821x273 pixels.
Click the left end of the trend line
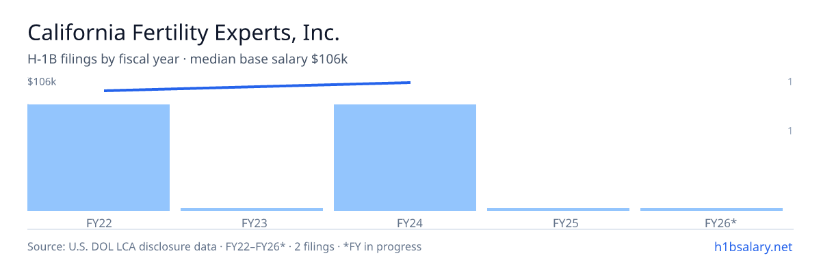click(105, 91)
